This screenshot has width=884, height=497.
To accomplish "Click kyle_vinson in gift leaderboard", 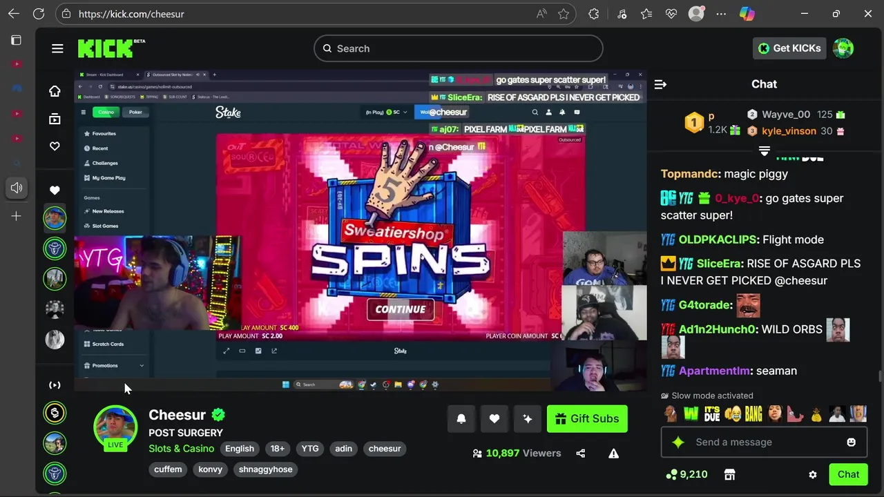I will 789,131.
